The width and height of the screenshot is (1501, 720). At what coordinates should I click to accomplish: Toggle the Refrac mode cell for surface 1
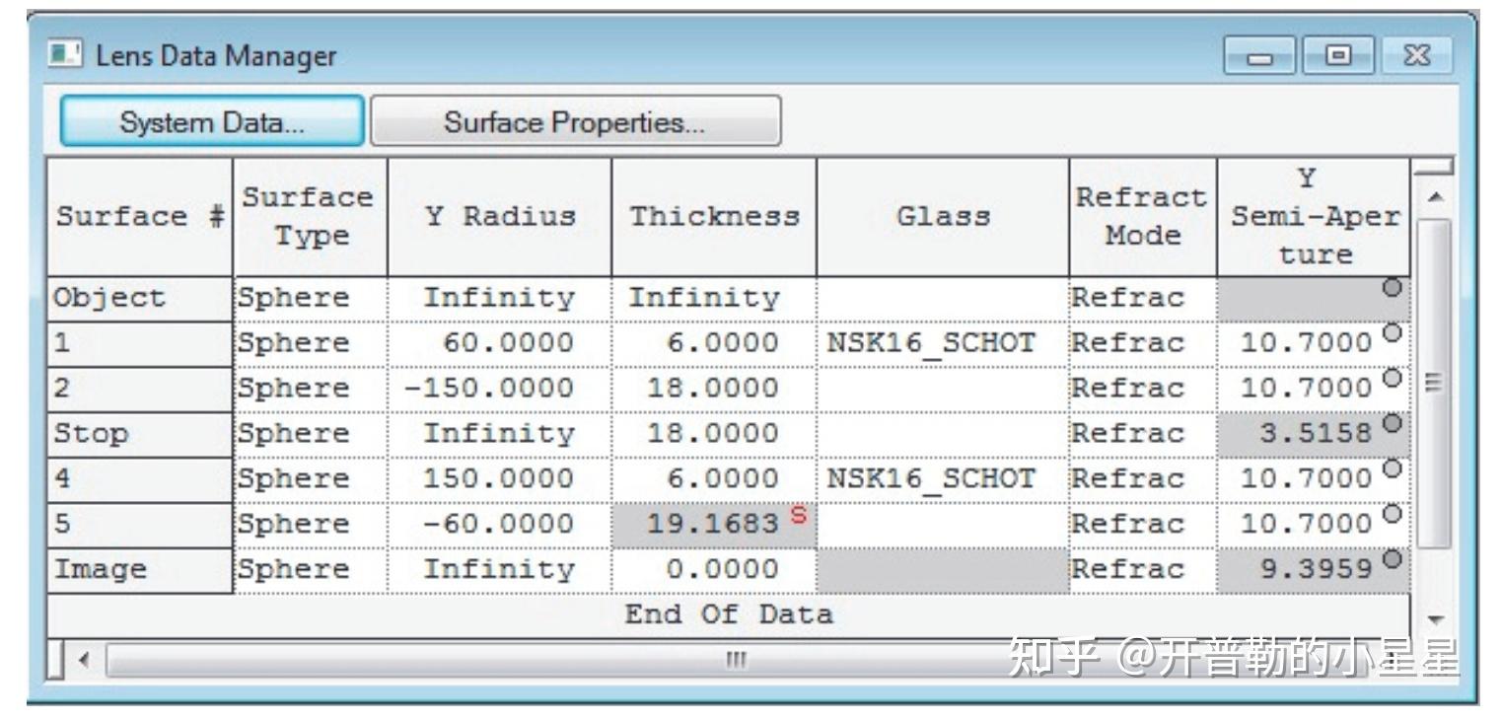point(1141,342)
